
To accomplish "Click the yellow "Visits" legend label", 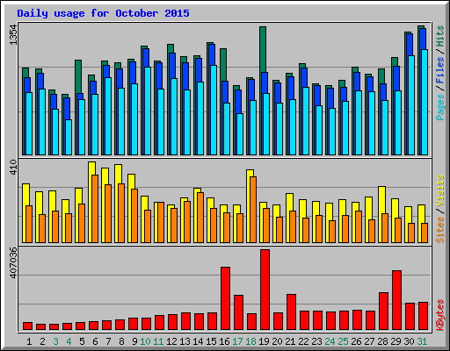I will point(439,190).
